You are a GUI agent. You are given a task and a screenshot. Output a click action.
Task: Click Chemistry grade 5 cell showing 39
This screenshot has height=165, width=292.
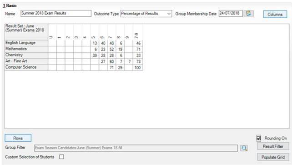pos(95,55)
